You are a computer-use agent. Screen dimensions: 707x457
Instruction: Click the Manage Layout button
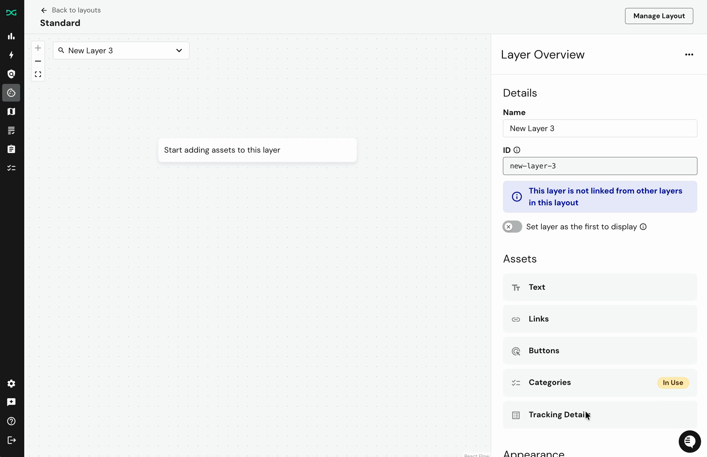(x=659, y=16)
